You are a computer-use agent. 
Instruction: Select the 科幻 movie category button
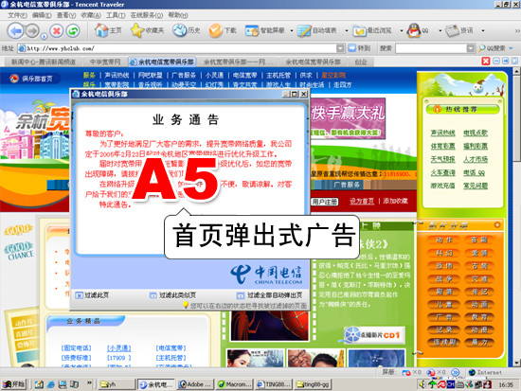tap(444, 253)
